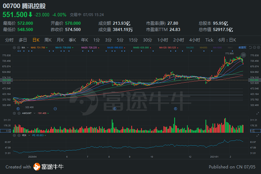
Task: Open the three-dot event marker near June
Action: 55,109
